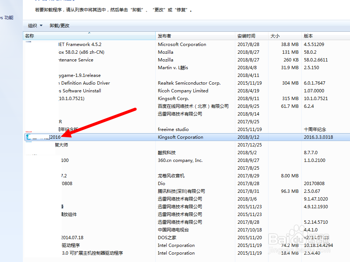Screen dimensions: 350x262
Task: Select the Intel 驱动程序 74.2 MB entry
Action: click(187, 245)
